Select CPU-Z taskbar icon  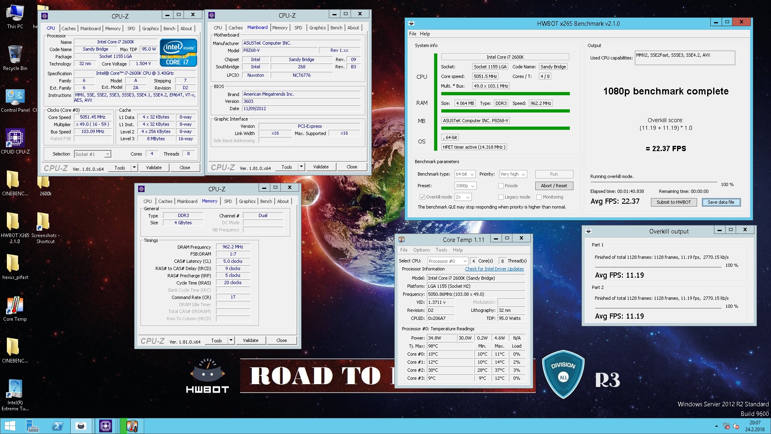coord(105,426)
